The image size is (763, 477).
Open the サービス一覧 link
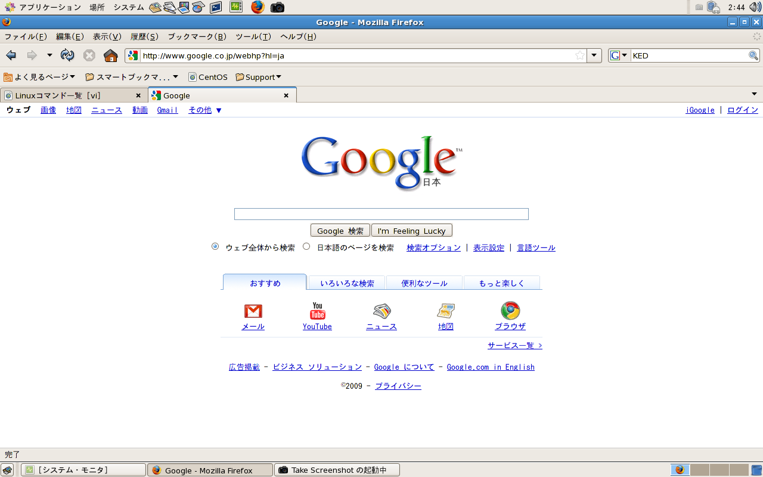(x=515, y=345)
